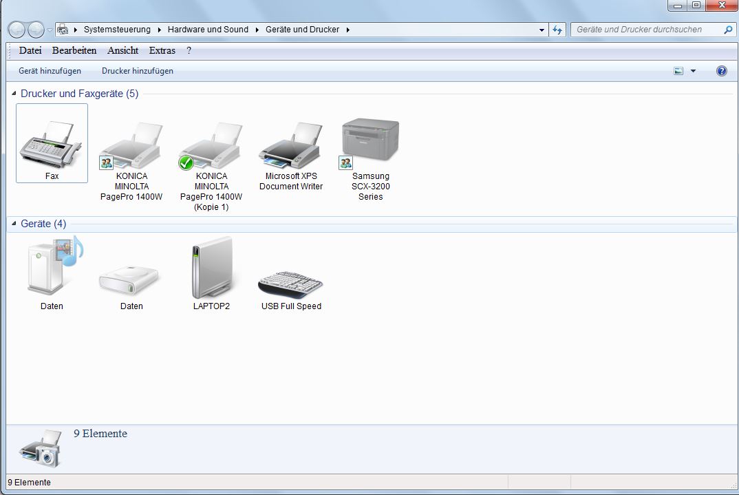This screenshot has height=495, width=739.
Task: Click the printer and camera icon in details pane
Action: [41, 448]
